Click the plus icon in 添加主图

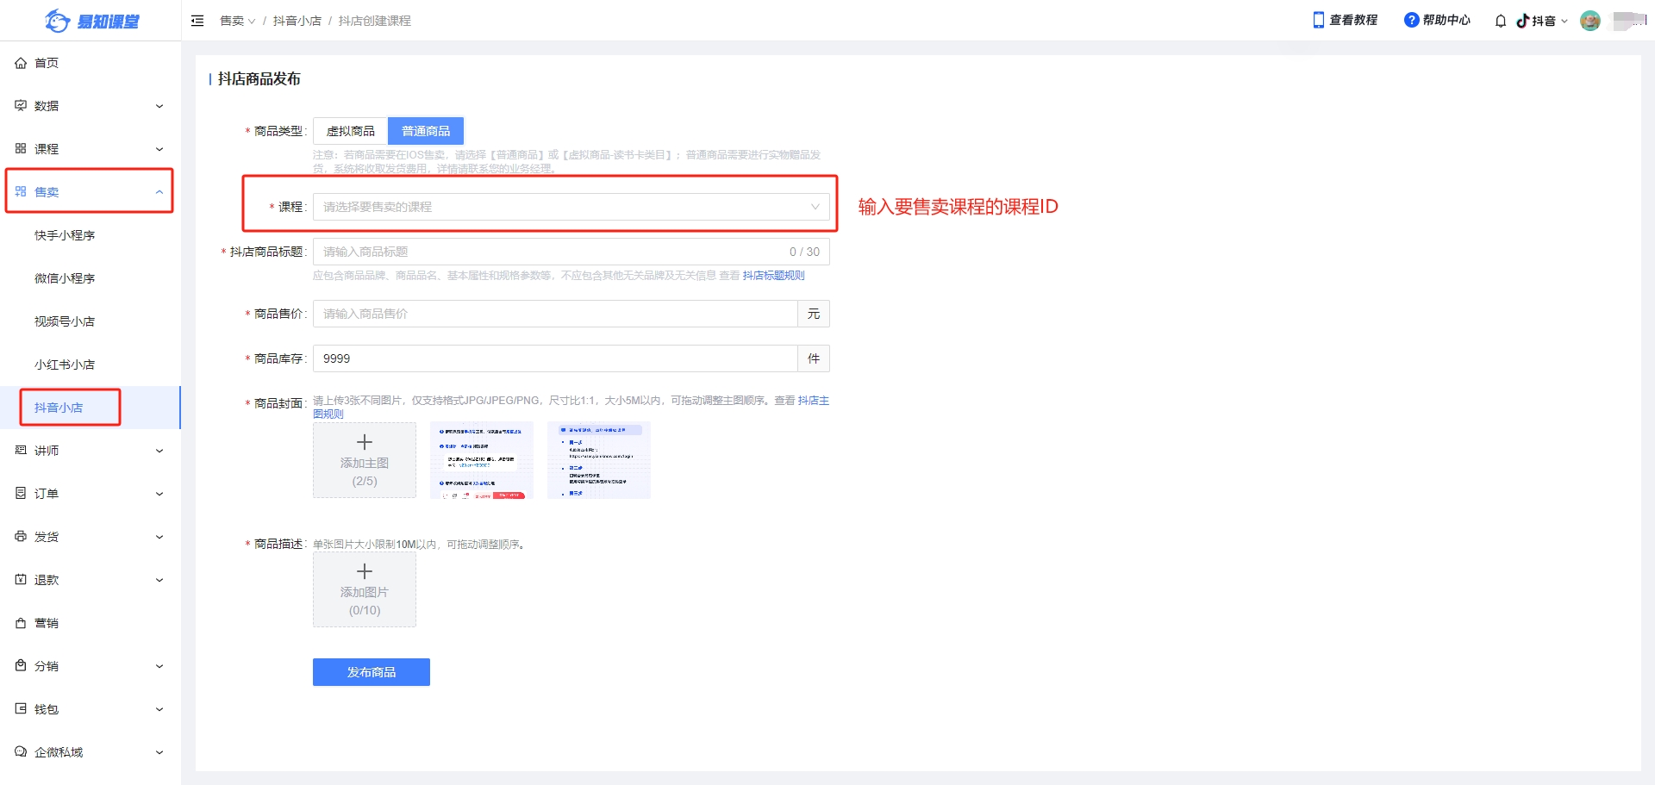point(365,442)
